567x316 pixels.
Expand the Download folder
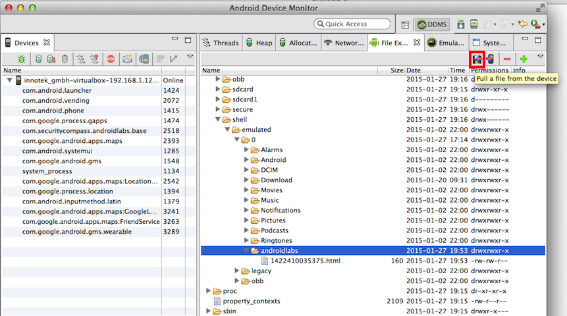tap(246, 180)
